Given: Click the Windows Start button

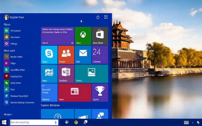Looking at the screenshot, I should coord(4,122).
